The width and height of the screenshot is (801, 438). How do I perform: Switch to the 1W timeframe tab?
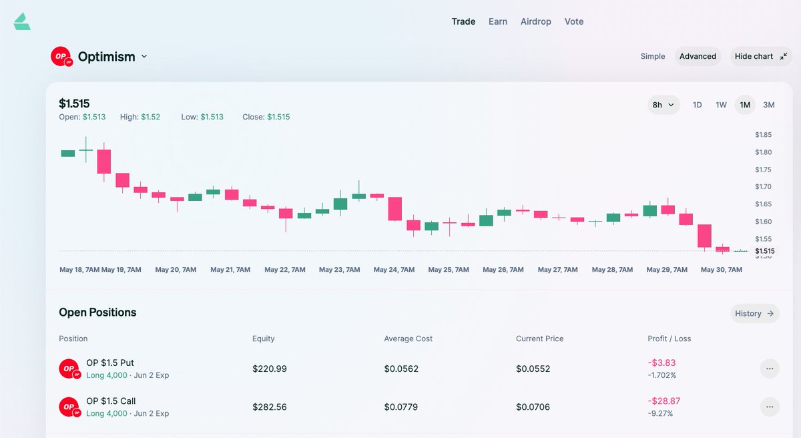pos(721,105)
